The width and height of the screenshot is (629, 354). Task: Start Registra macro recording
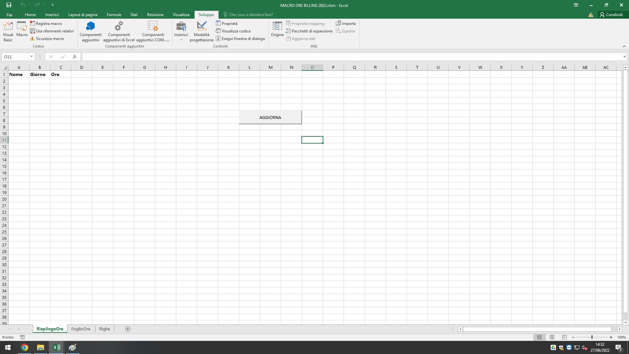(x=46, y=24)
